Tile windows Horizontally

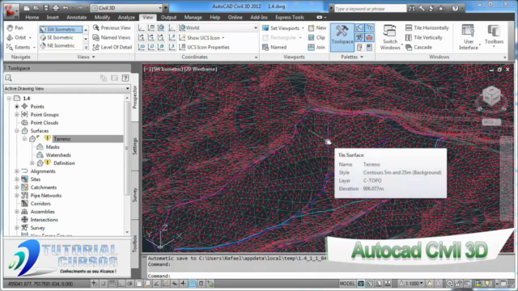(427, 28)
